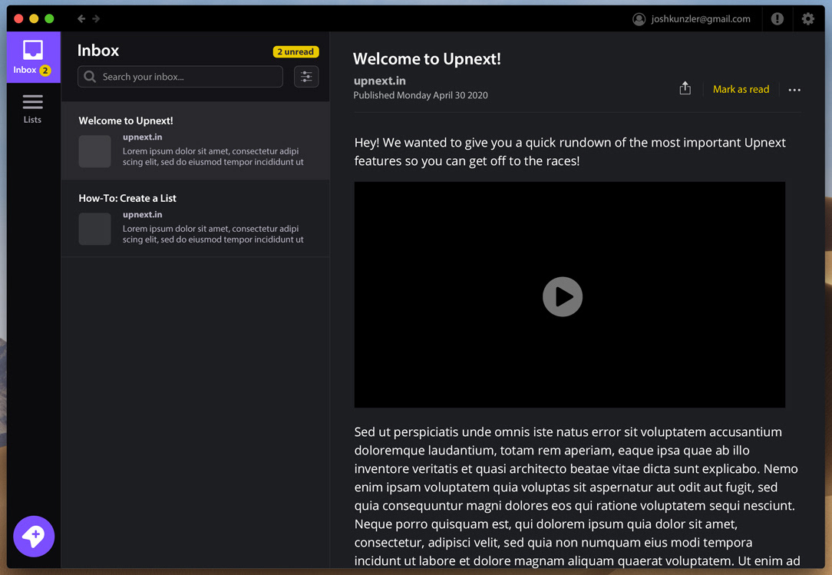Open the Lists sidebar section

[x=32, y=109]
